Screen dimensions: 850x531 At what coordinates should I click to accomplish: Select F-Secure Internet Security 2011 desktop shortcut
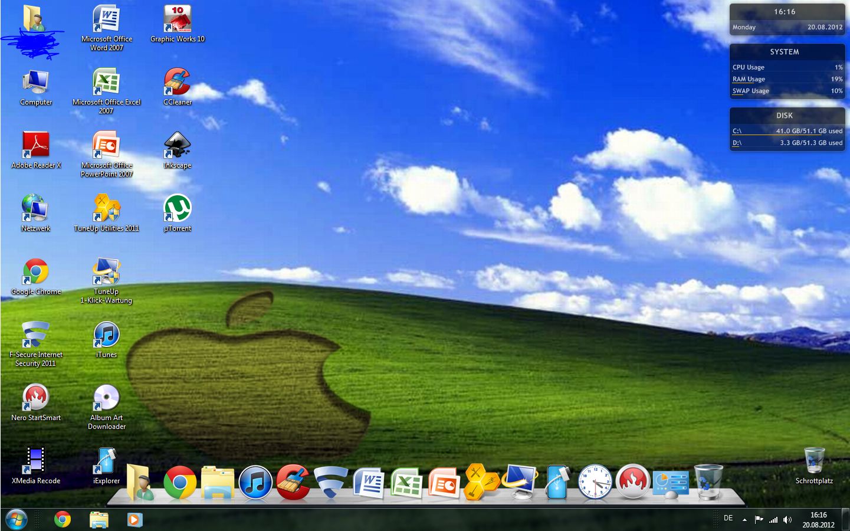(x=36, y=344)
